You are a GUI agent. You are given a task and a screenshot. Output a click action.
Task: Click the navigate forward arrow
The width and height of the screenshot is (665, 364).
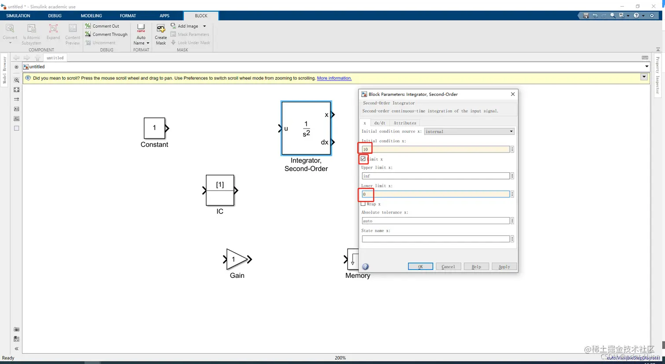27,58
